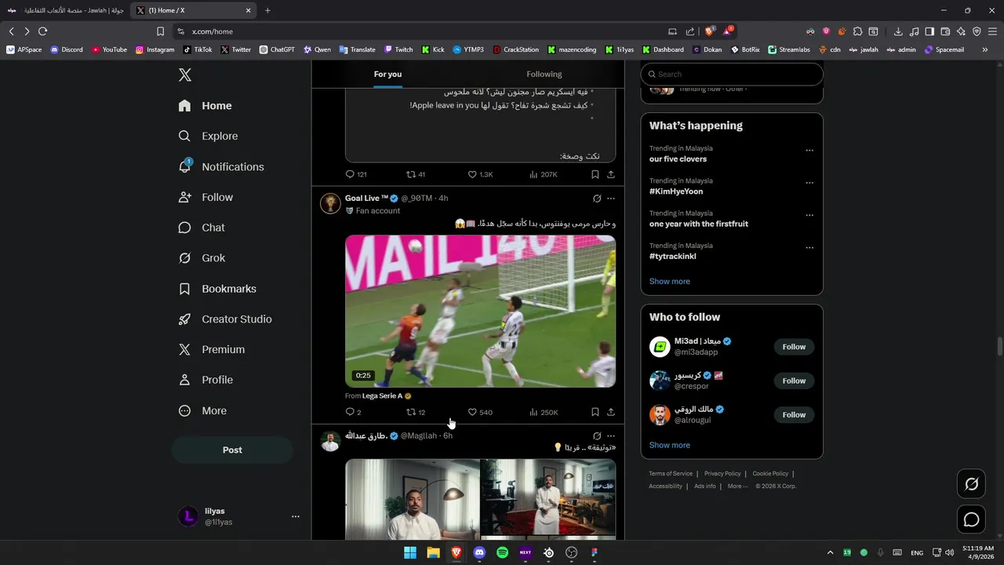Show more who-to-follow suggestions
Image resolution: width=1004 pixels, height=565 pixels.
[670, 445]
